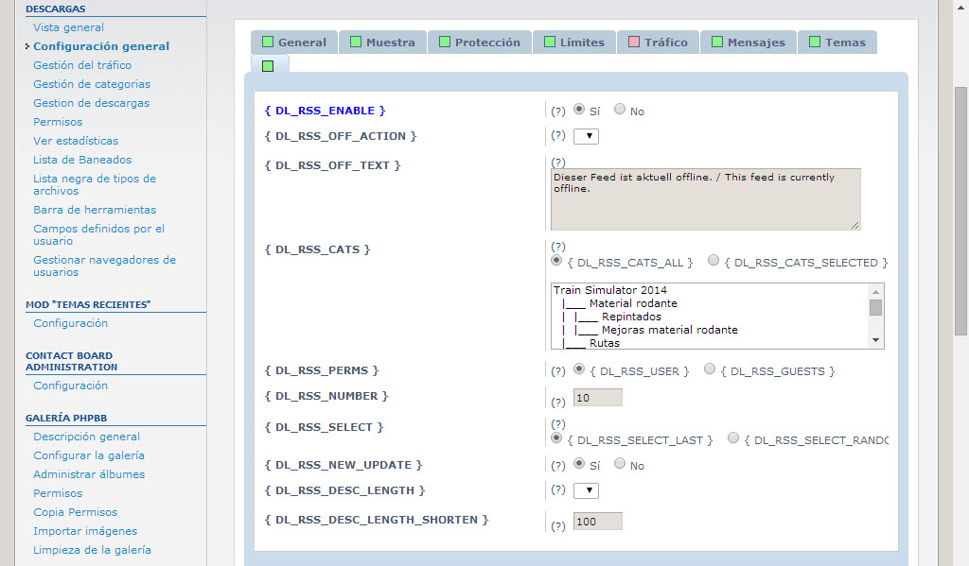Select Rutas in the category list
This screenshot has height=566, width=969.
(x=604, y=343)
